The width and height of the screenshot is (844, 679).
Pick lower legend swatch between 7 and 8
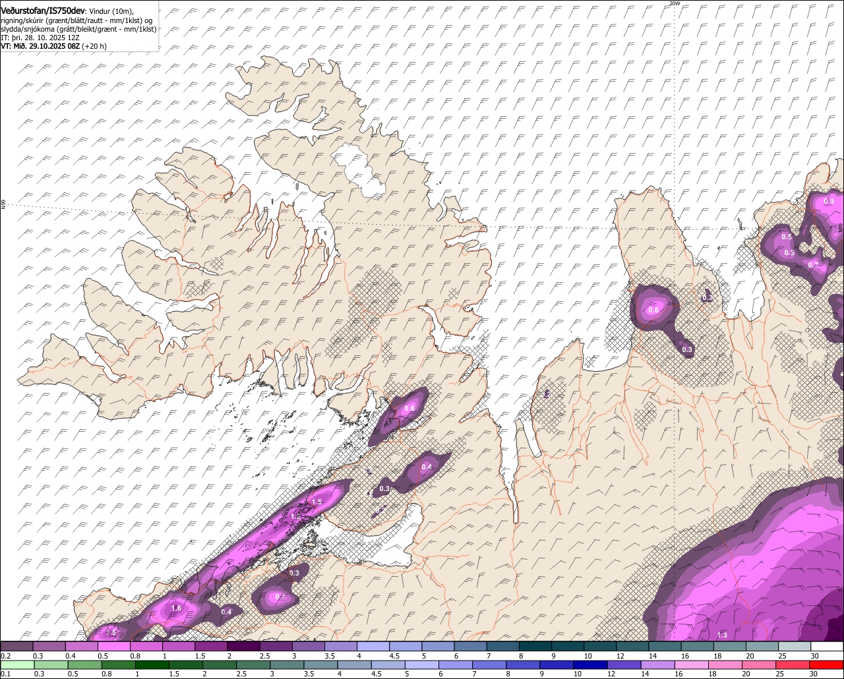(490, 665)
